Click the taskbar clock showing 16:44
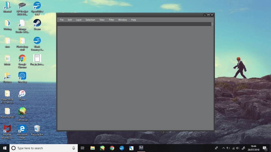 [253, 148]
